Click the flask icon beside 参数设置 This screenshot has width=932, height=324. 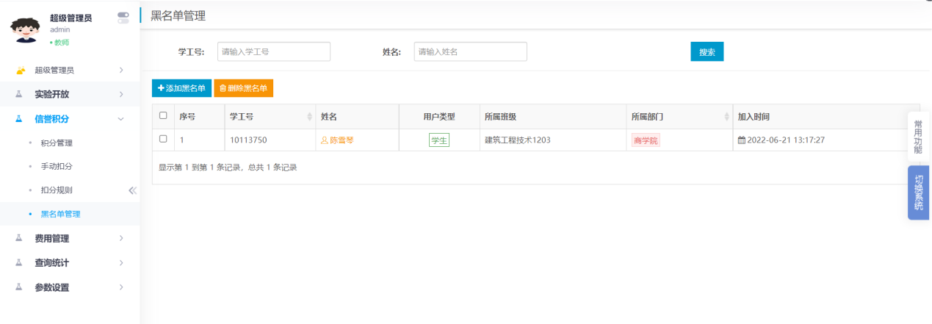[x=20, y=287]
